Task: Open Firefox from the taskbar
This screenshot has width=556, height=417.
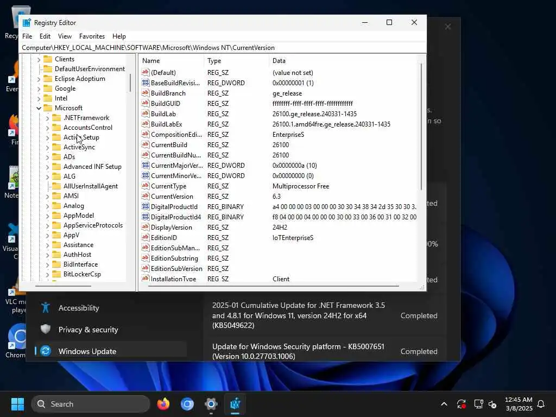Action: [163, 404]
